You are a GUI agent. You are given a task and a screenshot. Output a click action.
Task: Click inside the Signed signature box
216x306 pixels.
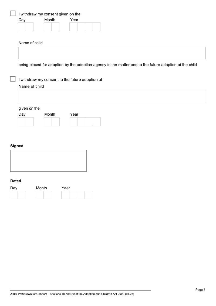[x=48, y=161]
